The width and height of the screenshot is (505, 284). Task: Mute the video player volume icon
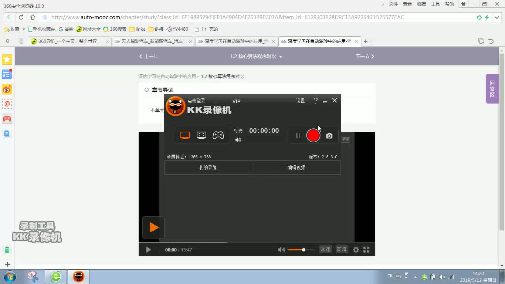pos(281,250)
